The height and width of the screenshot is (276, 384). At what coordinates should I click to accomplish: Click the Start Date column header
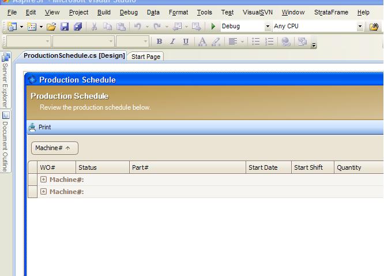(268, 167)
